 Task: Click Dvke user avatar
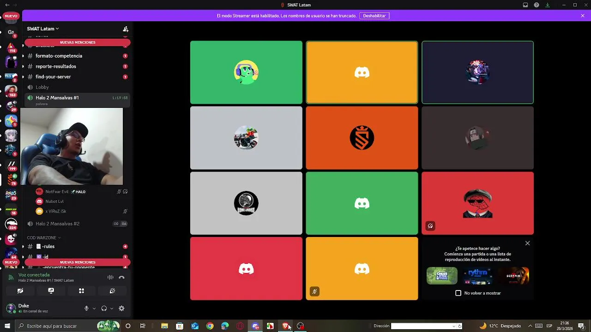pos(11,308)
